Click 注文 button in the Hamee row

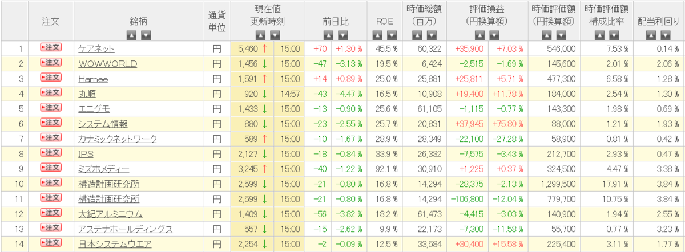click(51, 78)
